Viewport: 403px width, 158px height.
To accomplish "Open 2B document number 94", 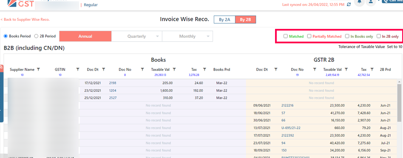I will (284, 143).
